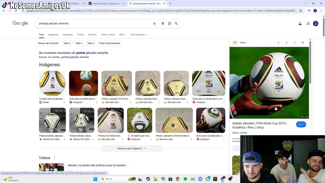Screen dimensions: 325x183
Task: Expand the Más search menu
Action: point(122,35)
